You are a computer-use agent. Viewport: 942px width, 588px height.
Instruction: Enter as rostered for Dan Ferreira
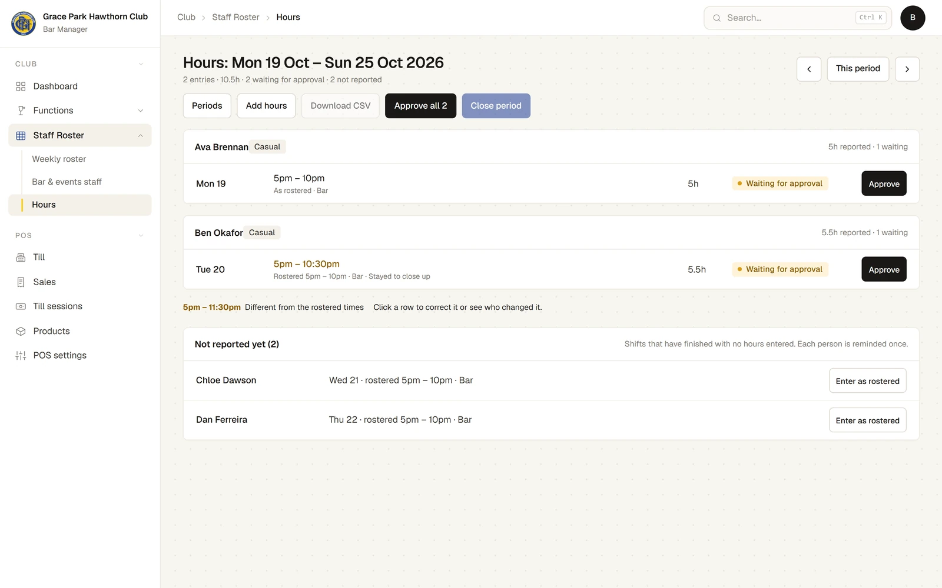[867, 420]
